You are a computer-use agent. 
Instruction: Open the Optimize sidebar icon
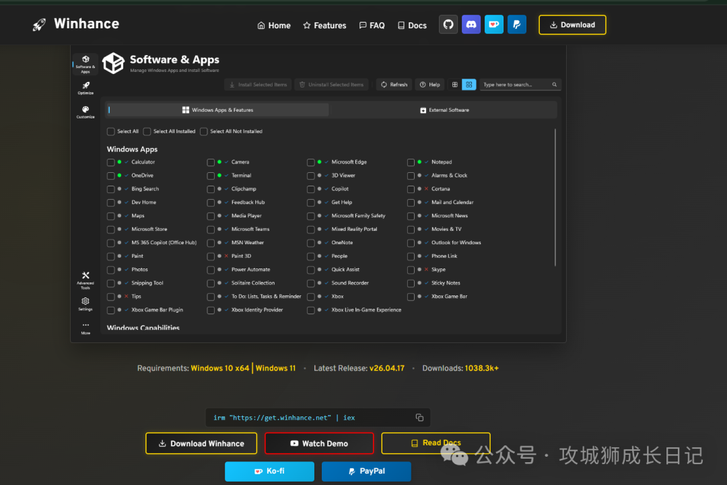click(x=85, y=88)
